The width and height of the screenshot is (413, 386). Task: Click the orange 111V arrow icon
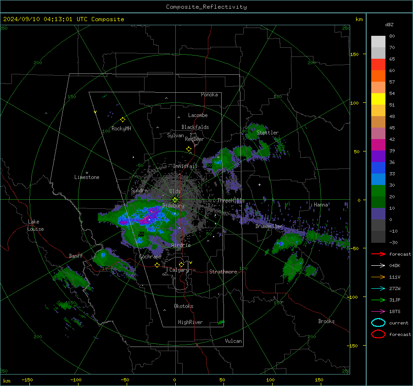click(378, 277)
